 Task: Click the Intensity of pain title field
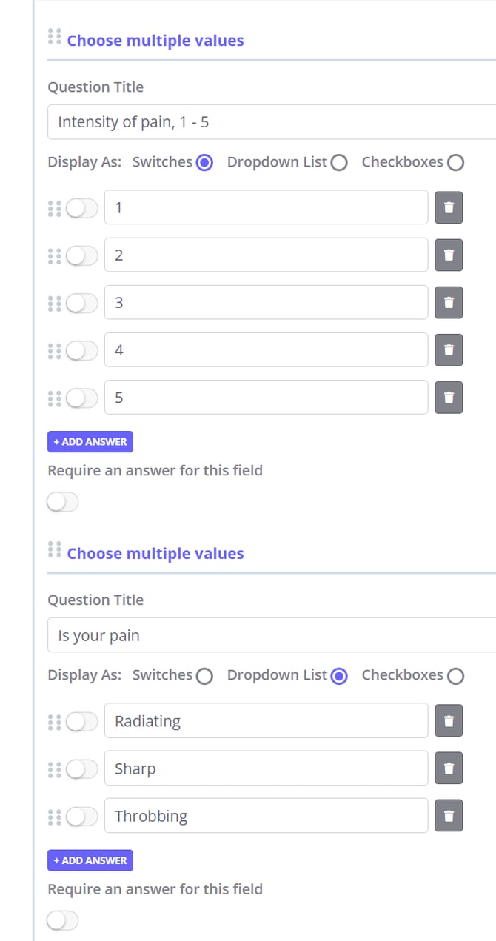[x=271, y=122]
